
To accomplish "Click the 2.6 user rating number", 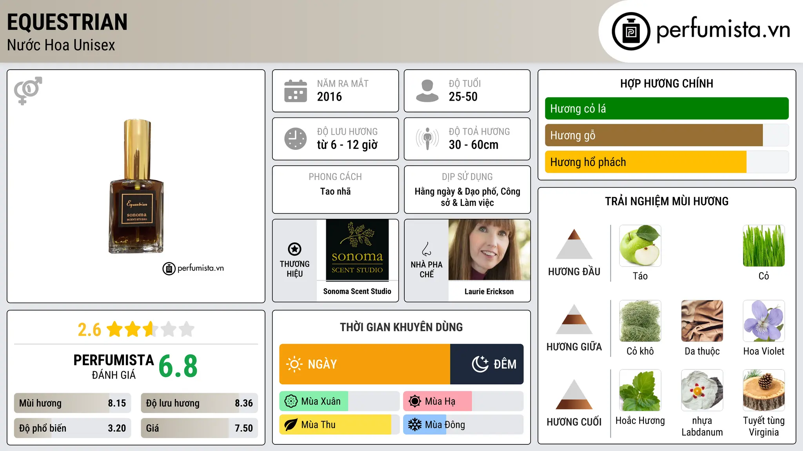I will (89, 330).
